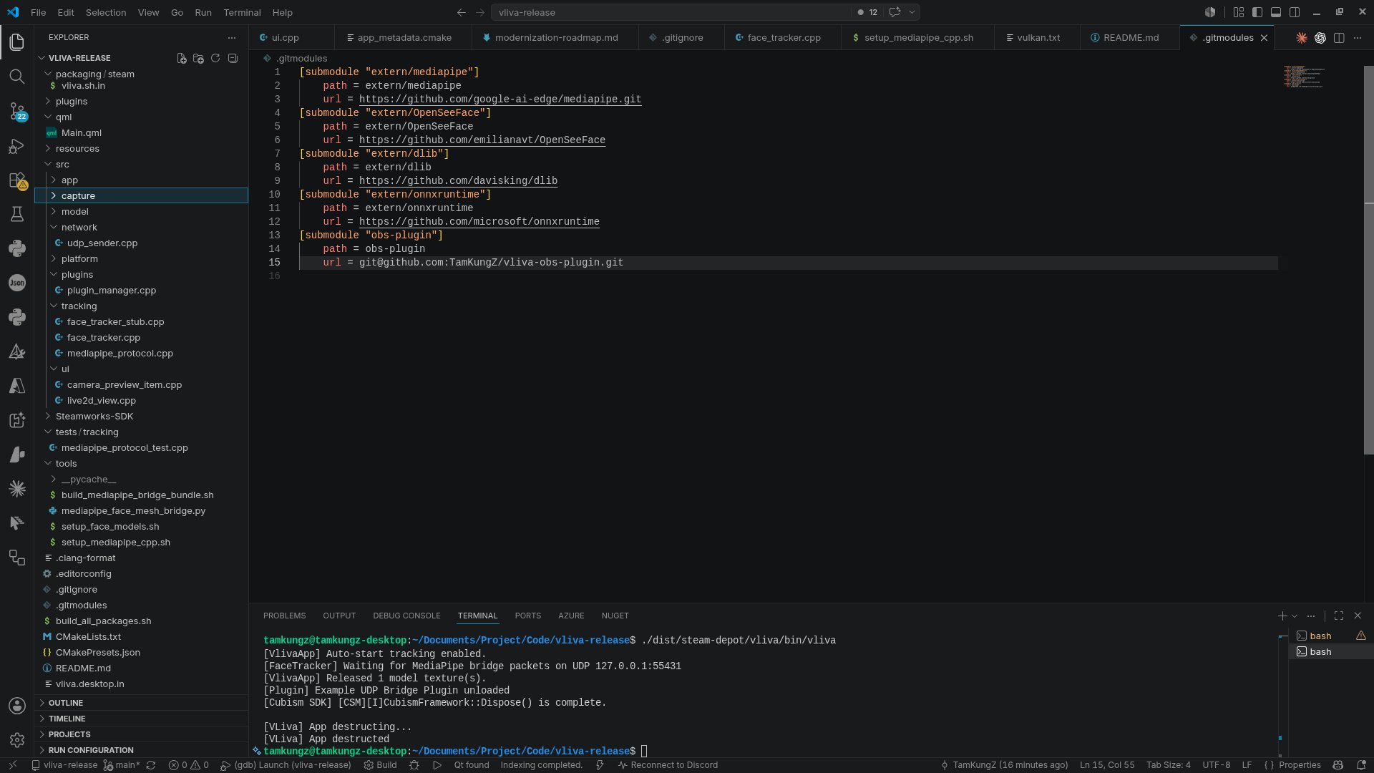The height and width of the screenshot is (773, 1374).
Task: Toggle the bottom panel visibility
Action: click(x=1276, y=12)
